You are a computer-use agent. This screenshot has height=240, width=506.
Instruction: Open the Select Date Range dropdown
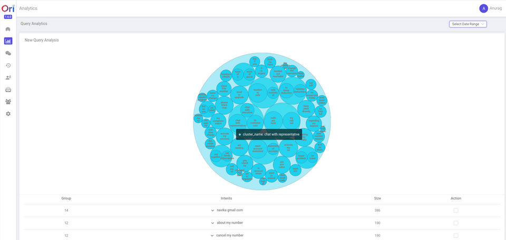tap(468, 24)
